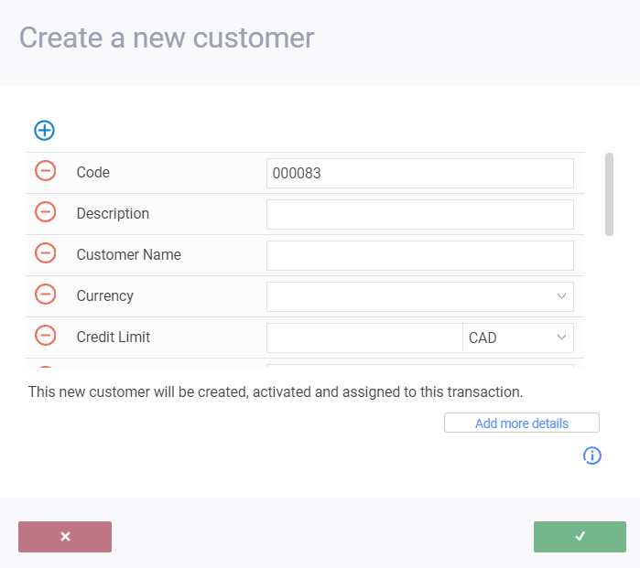Click the Create a new customer title
The image size is (640, 568).
[x=167, y=38]
